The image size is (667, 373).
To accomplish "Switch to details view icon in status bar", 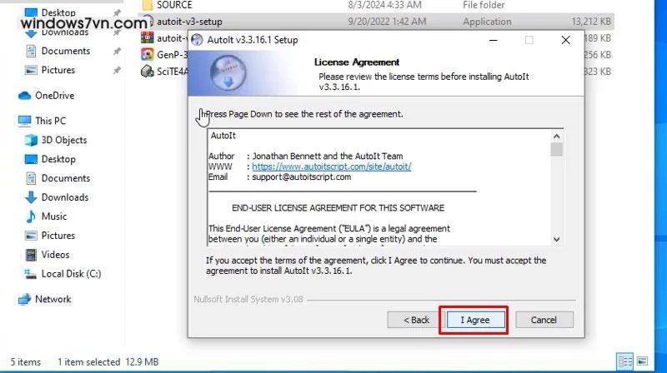I will click(624, 361).
